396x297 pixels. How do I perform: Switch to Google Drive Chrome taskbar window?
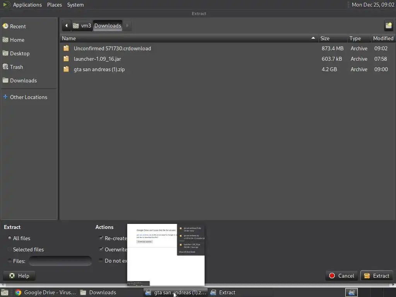pos(46,292)
